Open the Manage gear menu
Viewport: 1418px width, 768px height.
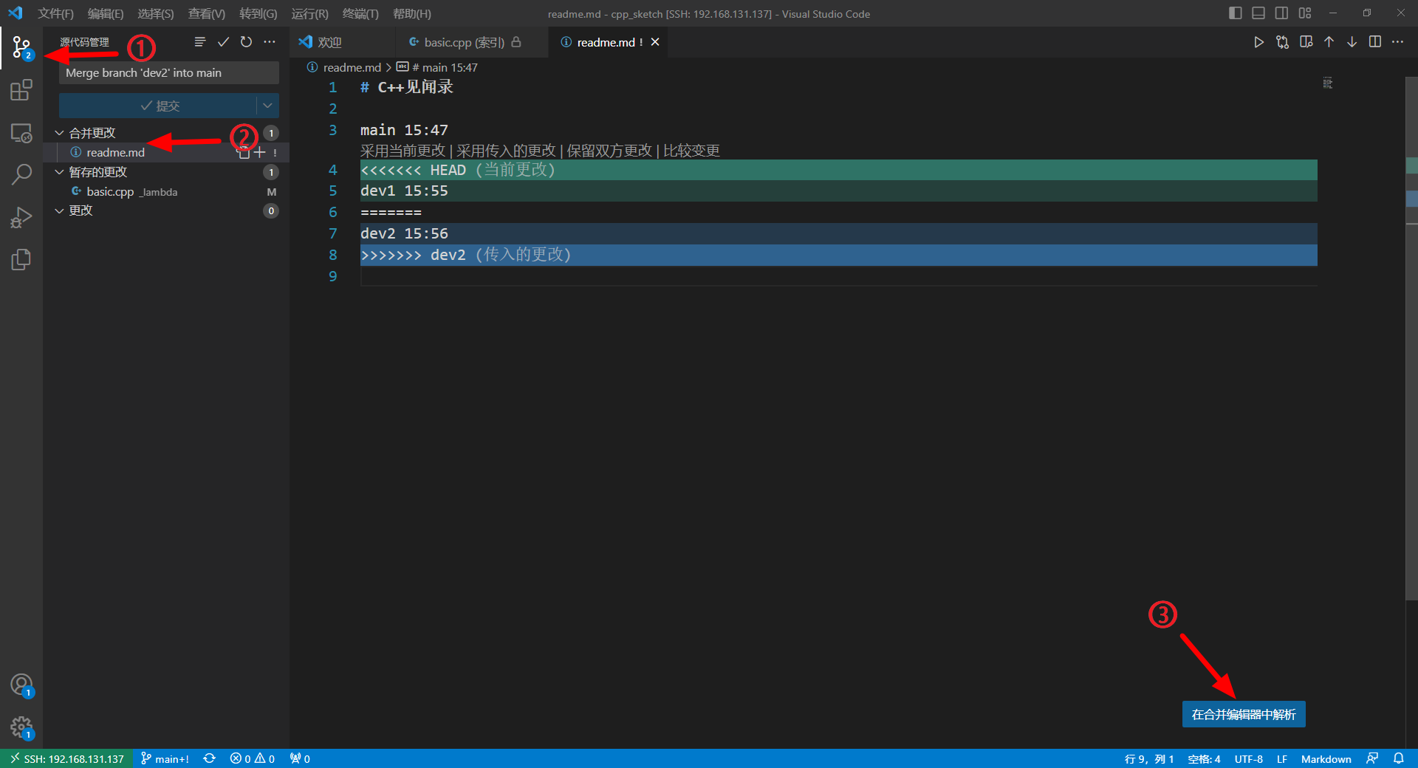click(x=21, y=728)
